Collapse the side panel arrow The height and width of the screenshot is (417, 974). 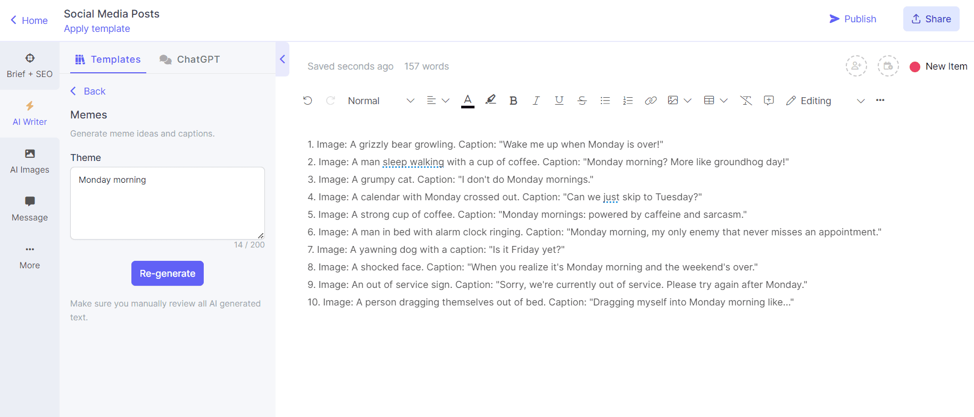[x=282, y=59]
